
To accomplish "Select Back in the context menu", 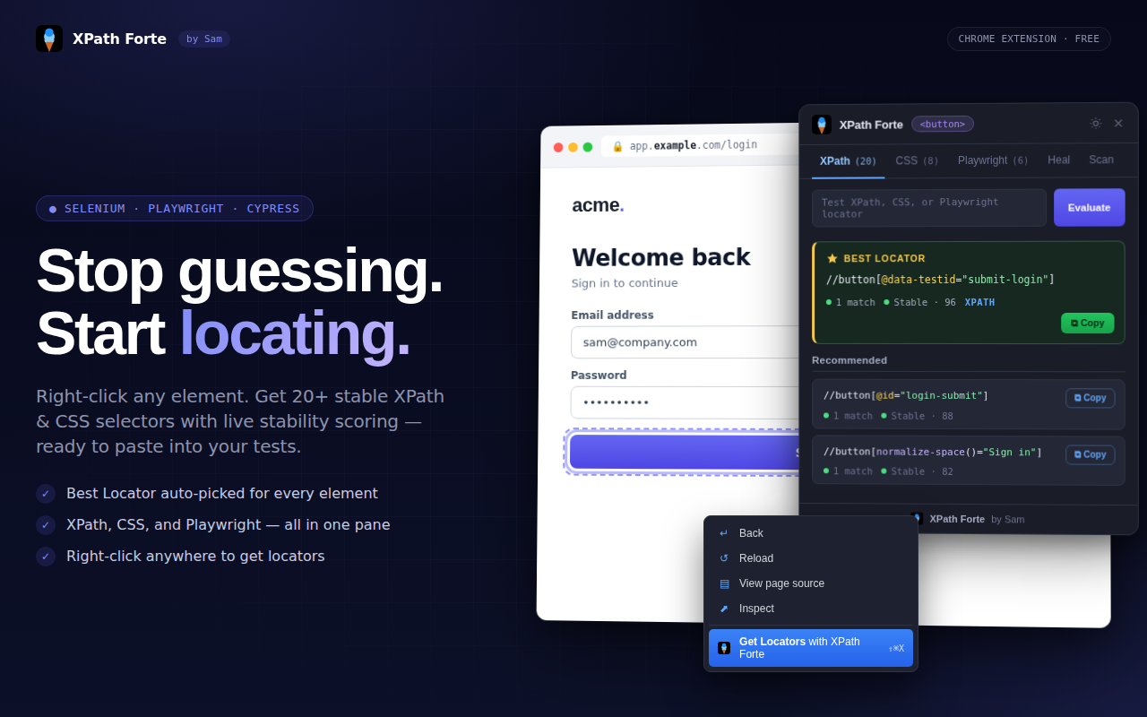I will click(811, 533).
